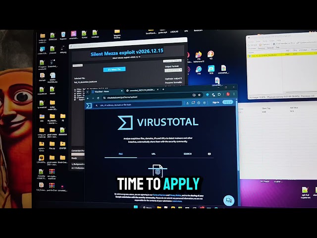The width and height of the screenshot is (317, 238).
Task: Open the Terms of Service link
Action: tap(160, 195)
